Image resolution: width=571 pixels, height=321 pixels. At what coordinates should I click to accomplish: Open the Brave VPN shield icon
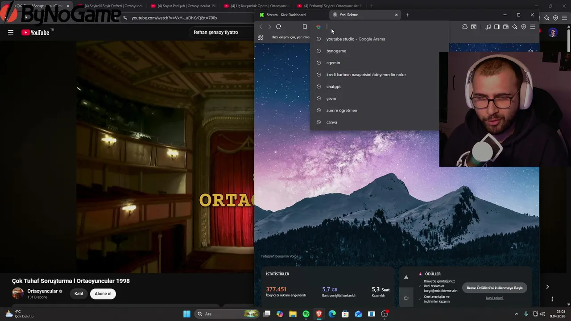pos(524,27)
